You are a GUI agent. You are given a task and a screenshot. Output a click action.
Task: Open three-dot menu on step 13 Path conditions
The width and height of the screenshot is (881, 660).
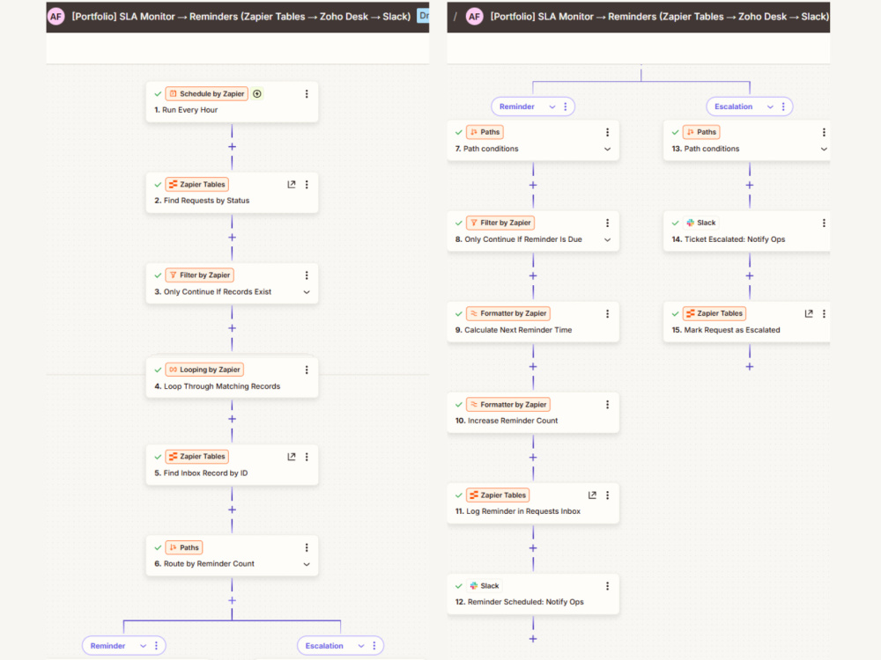[824, 132]
